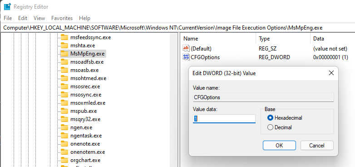Click the msosync.exe key name
Viewport: 355px width, 167px height.
pos(86,95)
